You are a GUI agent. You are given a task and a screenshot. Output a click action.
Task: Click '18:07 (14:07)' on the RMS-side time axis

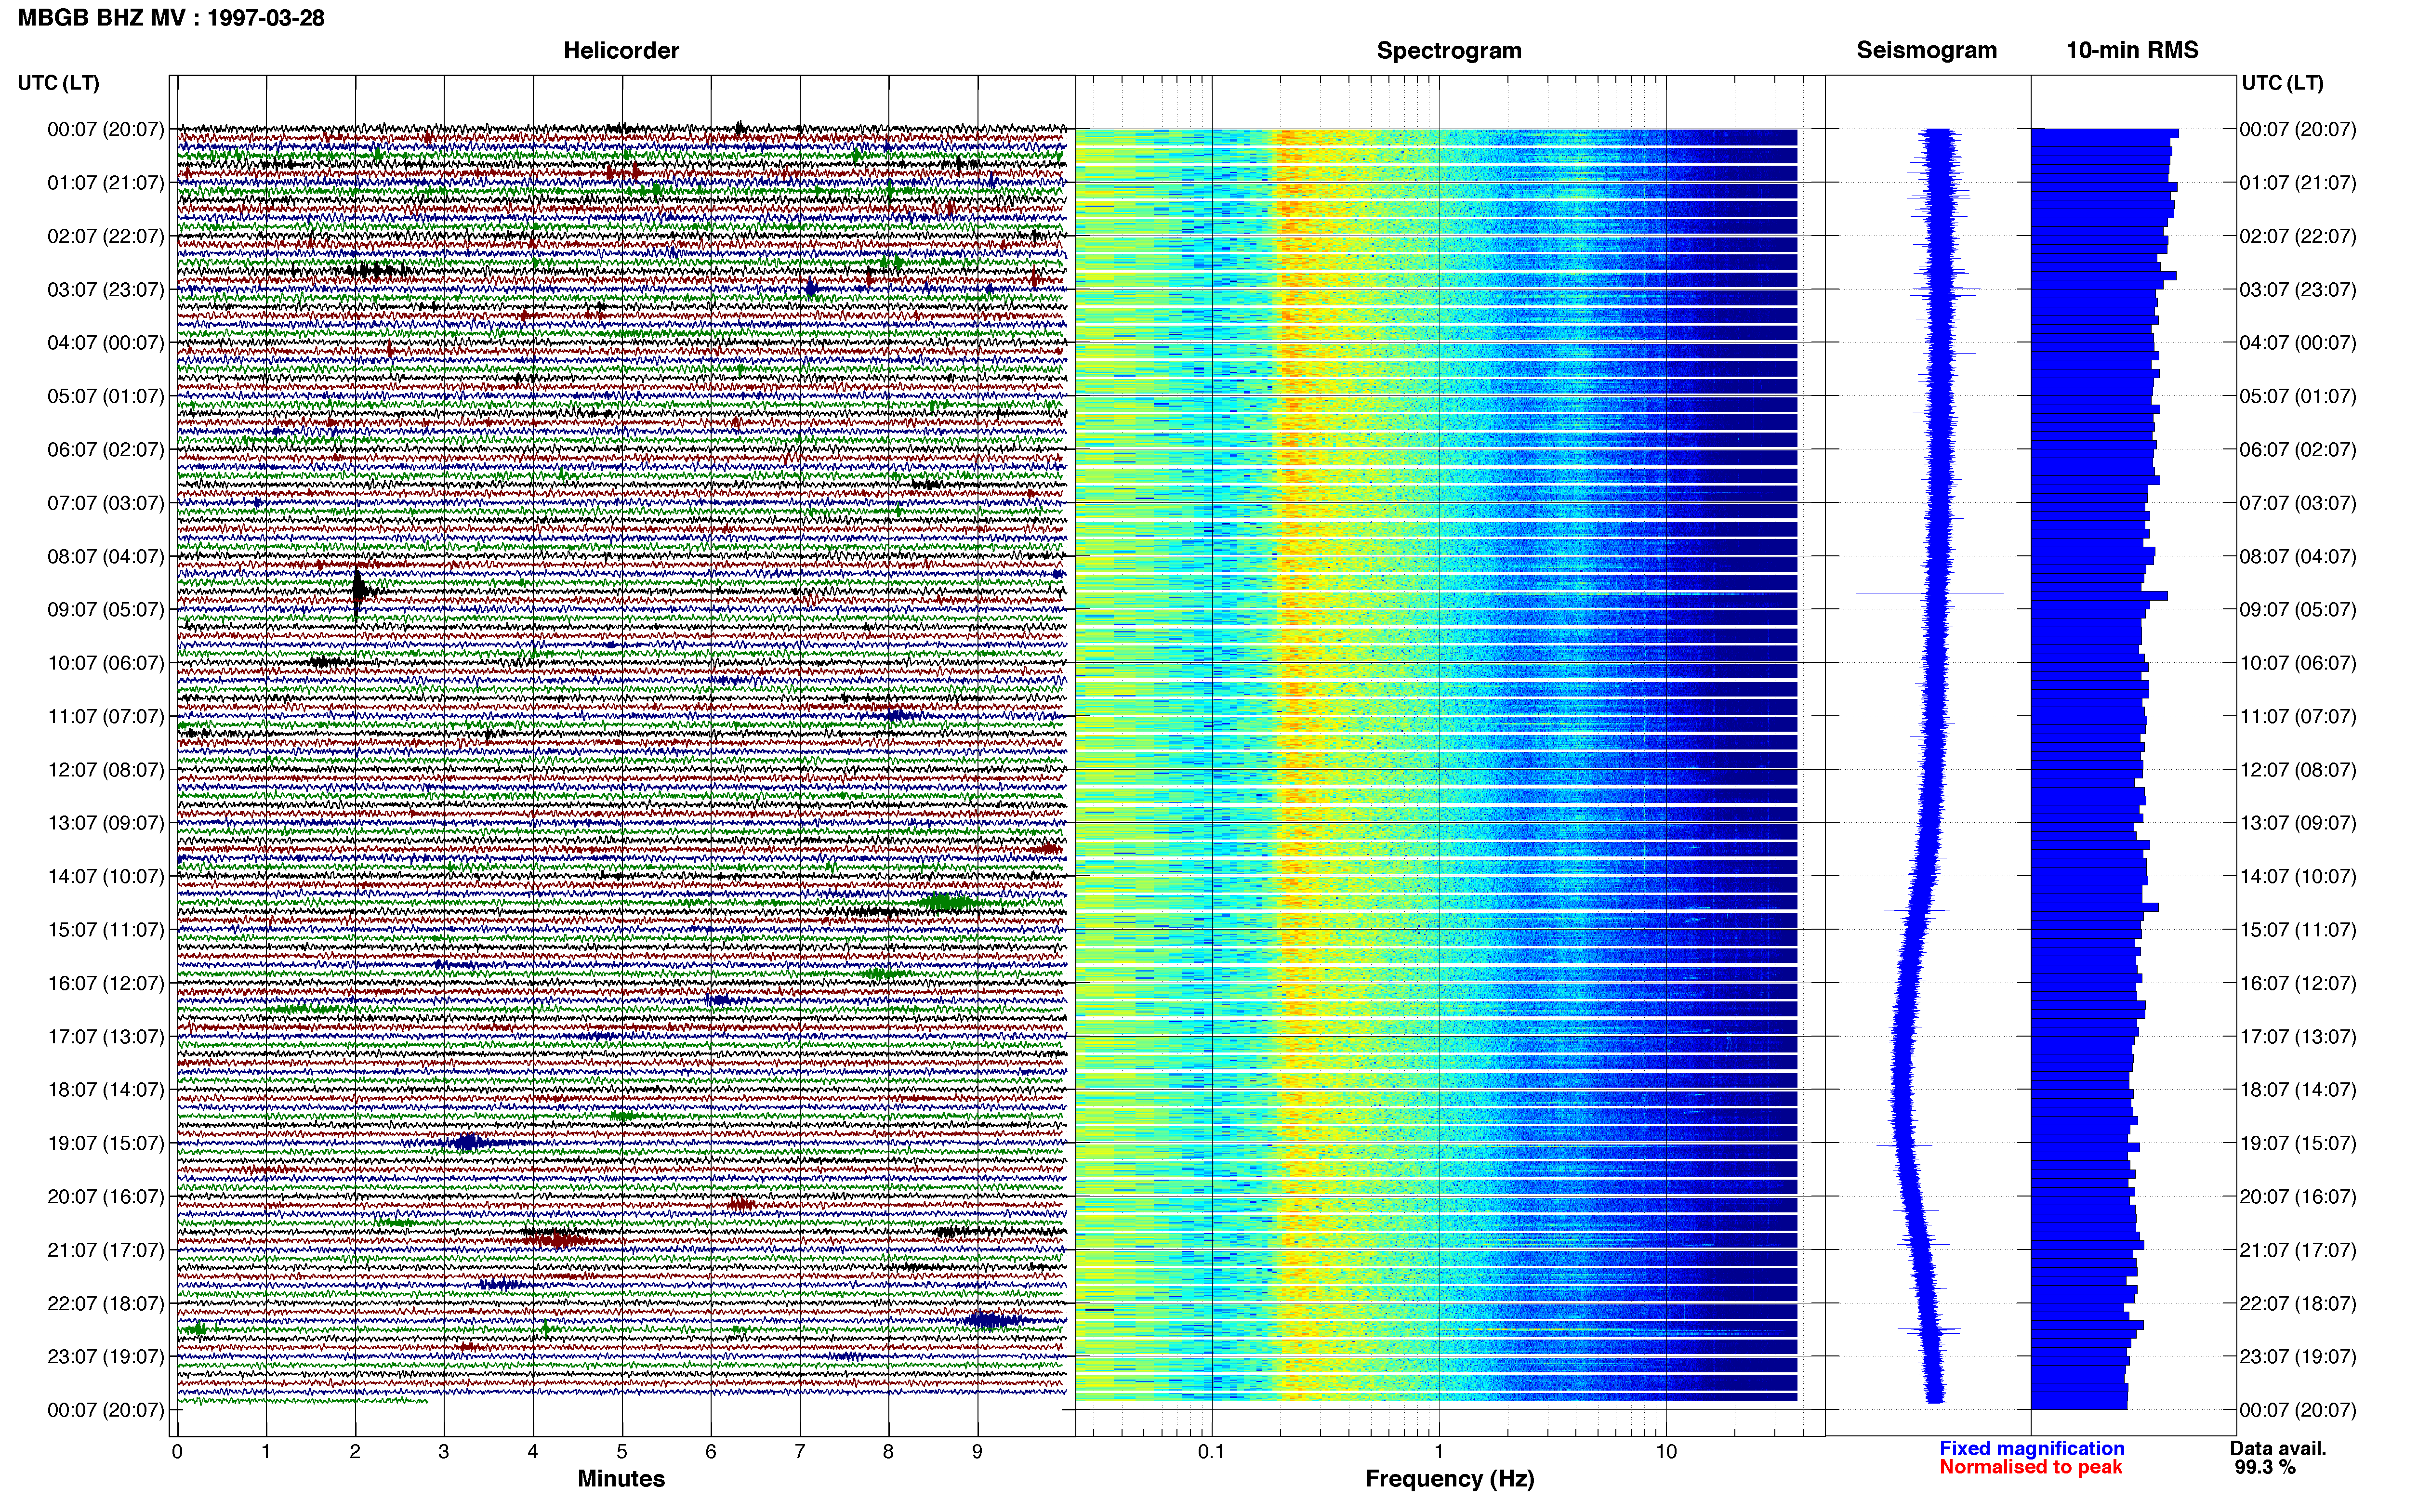coord(2298,1090)
